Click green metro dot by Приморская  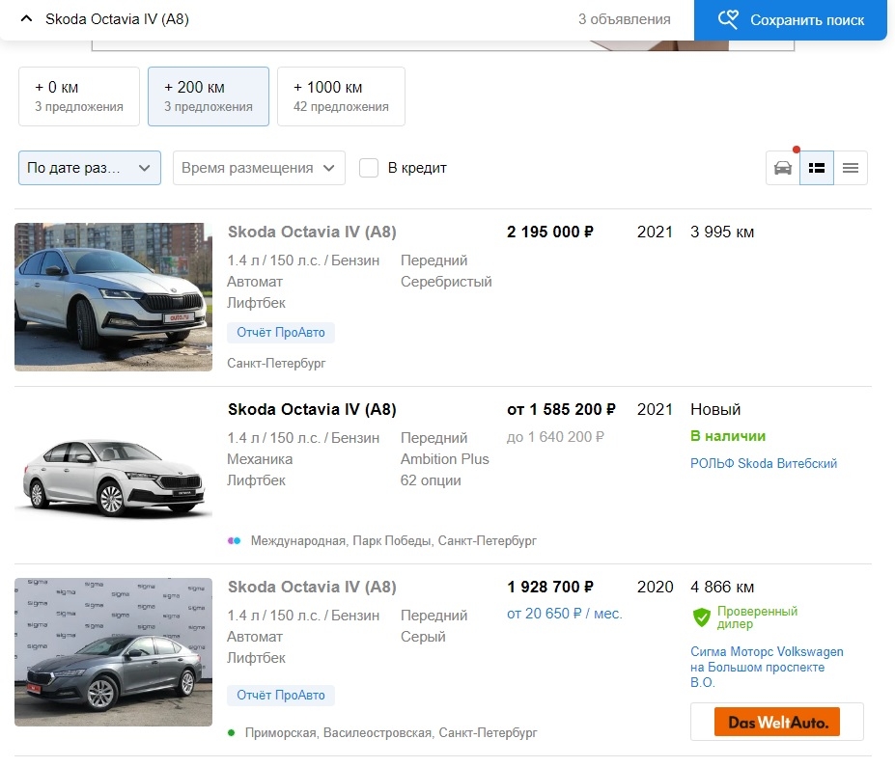231,733
